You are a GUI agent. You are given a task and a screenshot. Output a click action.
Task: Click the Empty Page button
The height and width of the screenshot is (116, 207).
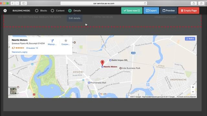(189, 11)
